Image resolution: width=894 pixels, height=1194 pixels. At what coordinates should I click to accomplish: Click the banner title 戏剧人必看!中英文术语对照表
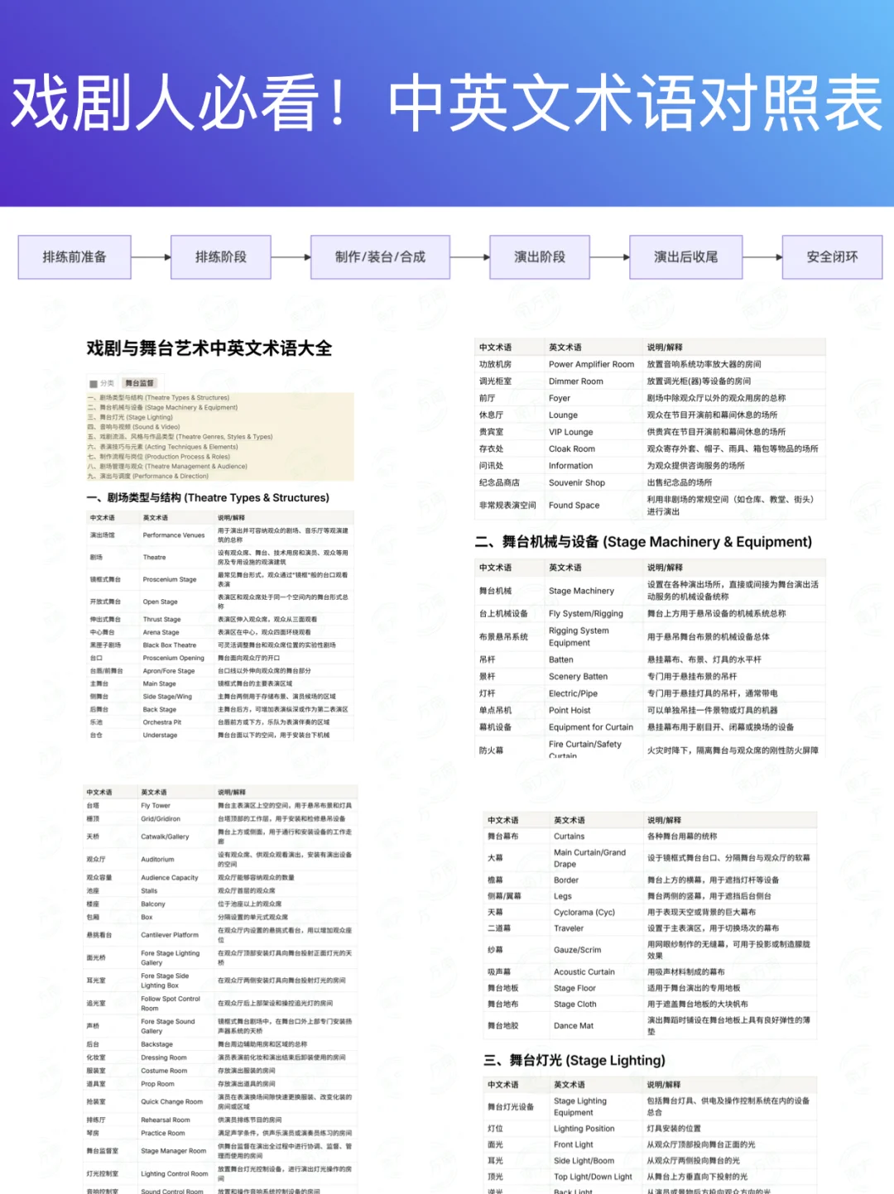pos(447,103)
